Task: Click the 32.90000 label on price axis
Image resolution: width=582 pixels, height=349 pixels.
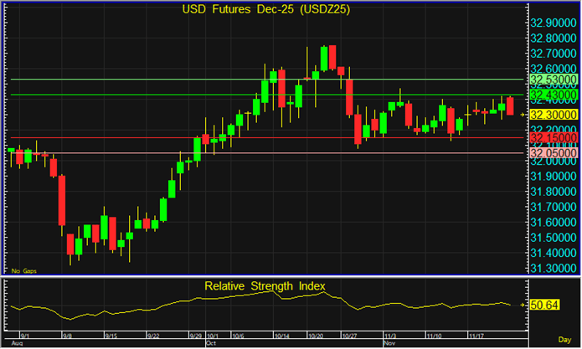Action: pyautogui.click(x=554, y=23)
